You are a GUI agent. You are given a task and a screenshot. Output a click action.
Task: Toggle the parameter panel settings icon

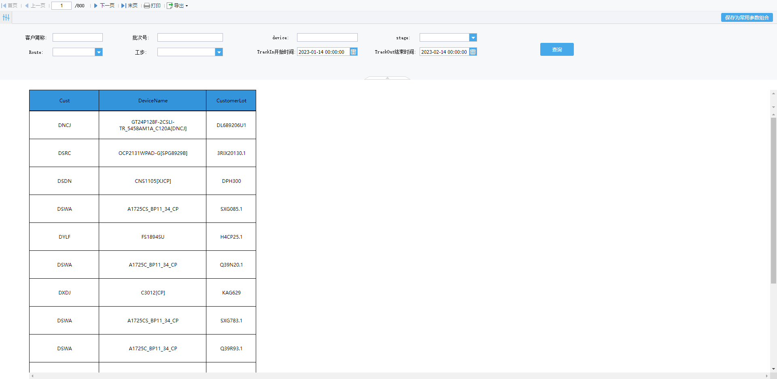(6, 17)
